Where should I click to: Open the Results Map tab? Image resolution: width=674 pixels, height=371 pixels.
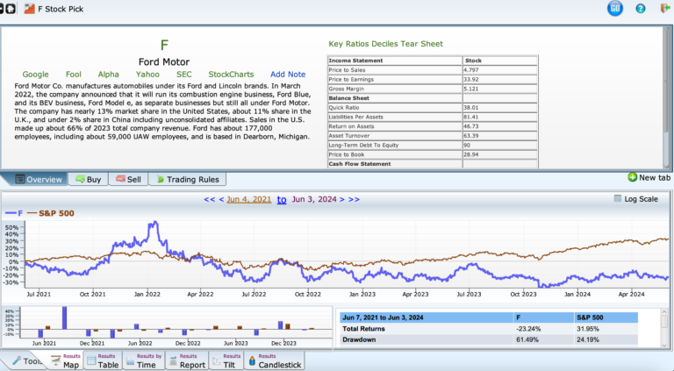pyautogui.click(x=65, y=360)
